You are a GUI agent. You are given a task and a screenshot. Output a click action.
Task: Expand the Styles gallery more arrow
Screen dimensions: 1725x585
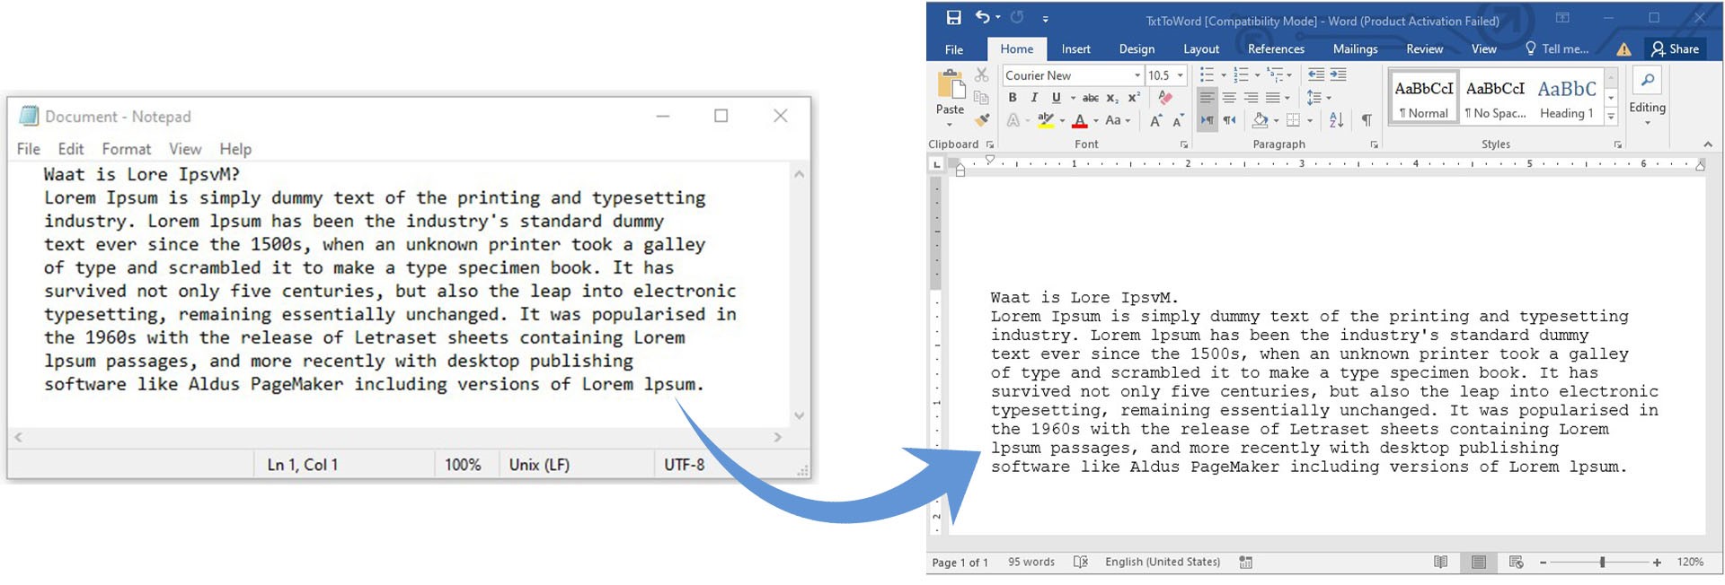pos(1611,117)
